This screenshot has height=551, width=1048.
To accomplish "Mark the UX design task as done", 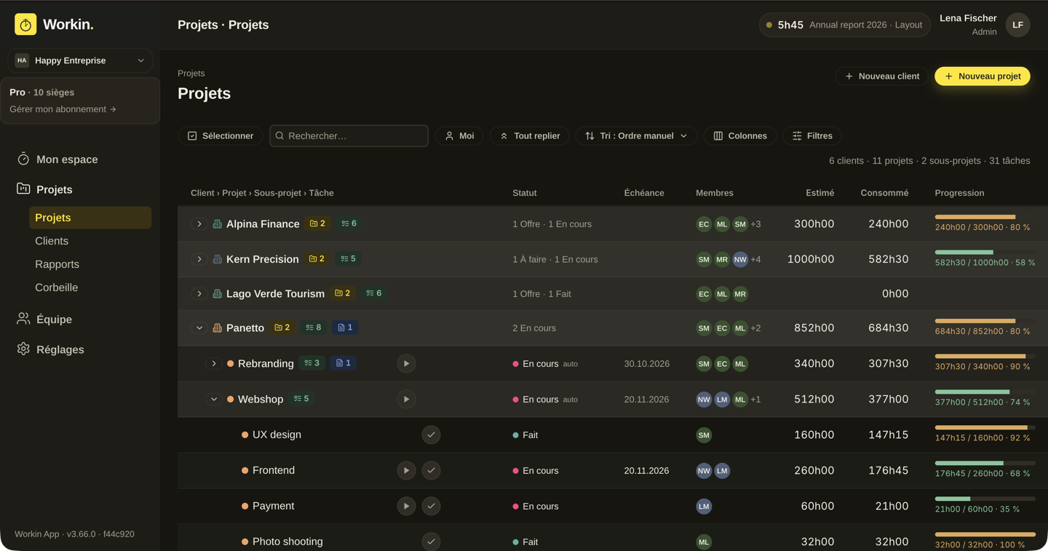I will pos(431,435).
